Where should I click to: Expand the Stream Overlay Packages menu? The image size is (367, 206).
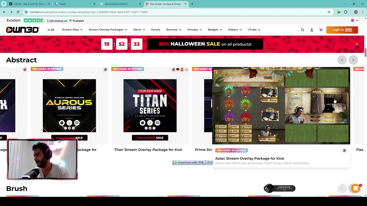click(x=108, y=30)
